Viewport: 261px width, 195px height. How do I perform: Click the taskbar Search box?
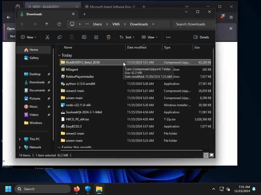(43, 189)
